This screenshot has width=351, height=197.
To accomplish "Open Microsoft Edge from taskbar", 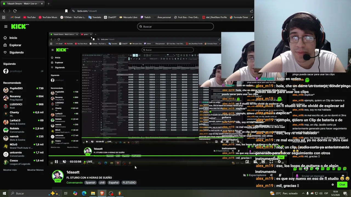I will click(84, 193).
